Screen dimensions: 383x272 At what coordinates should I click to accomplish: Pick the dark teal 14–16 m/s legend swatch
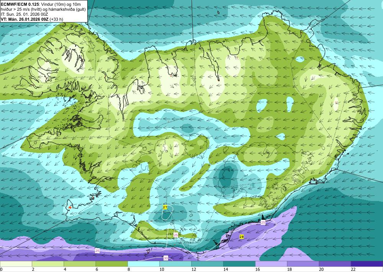click(x=239, y=264)
